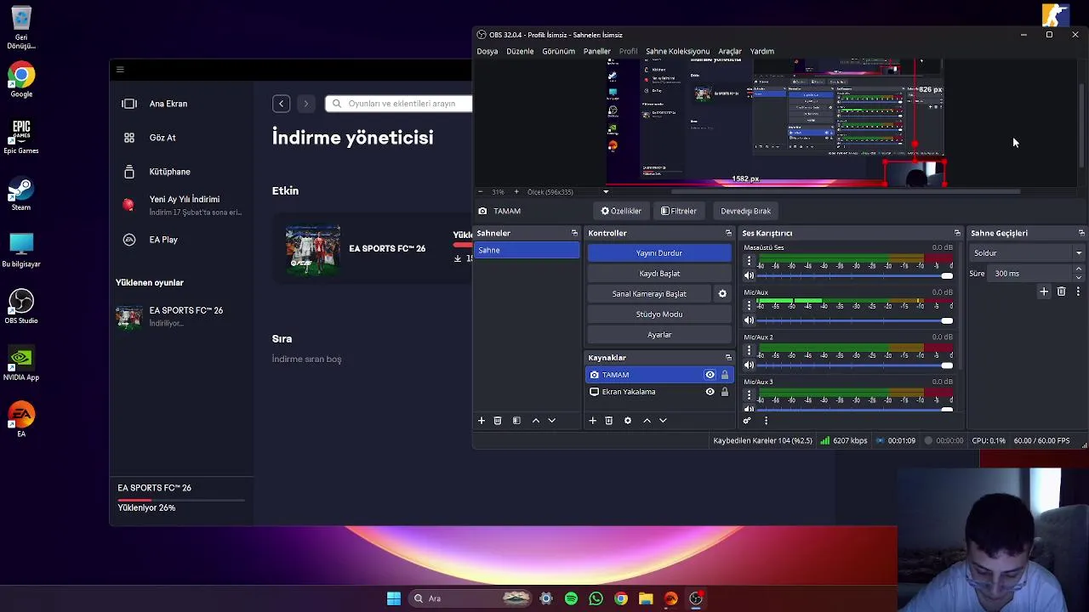1089x612 pixels.
Task: Click Yayını Durdur button
Action: coord(659,253)
